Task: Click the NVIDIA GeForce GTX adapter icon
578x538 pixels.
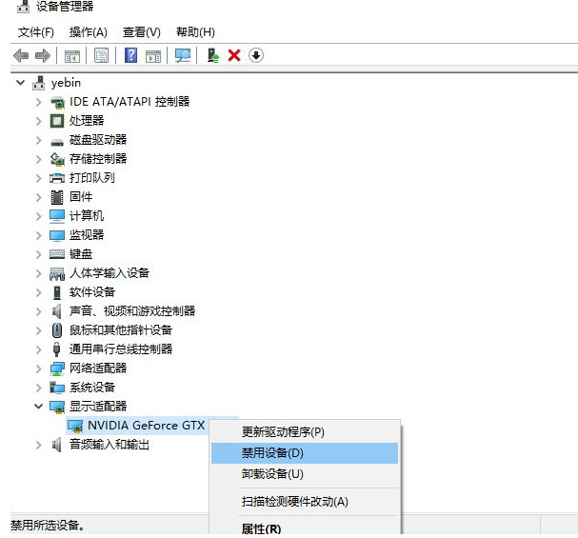Action: click(75, 426)
